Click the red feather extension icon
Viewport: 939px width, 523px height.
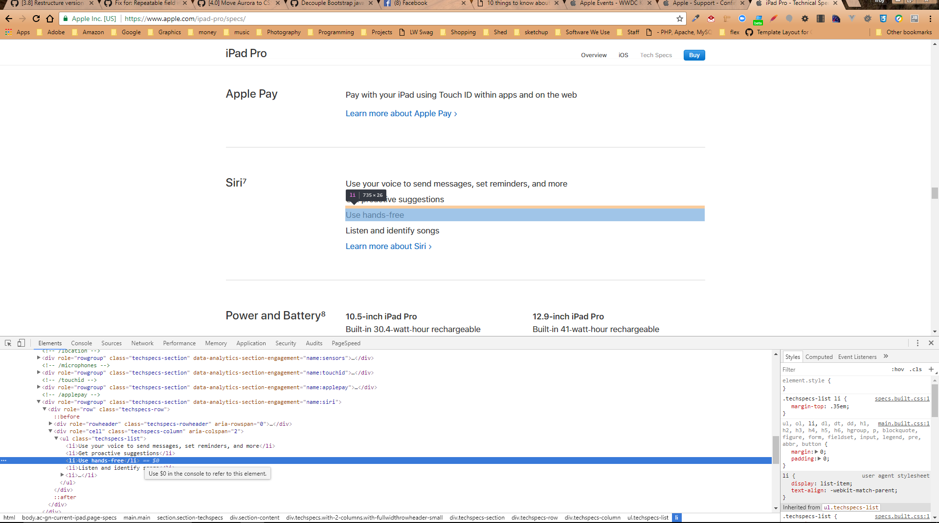click(x=774, y=19)
